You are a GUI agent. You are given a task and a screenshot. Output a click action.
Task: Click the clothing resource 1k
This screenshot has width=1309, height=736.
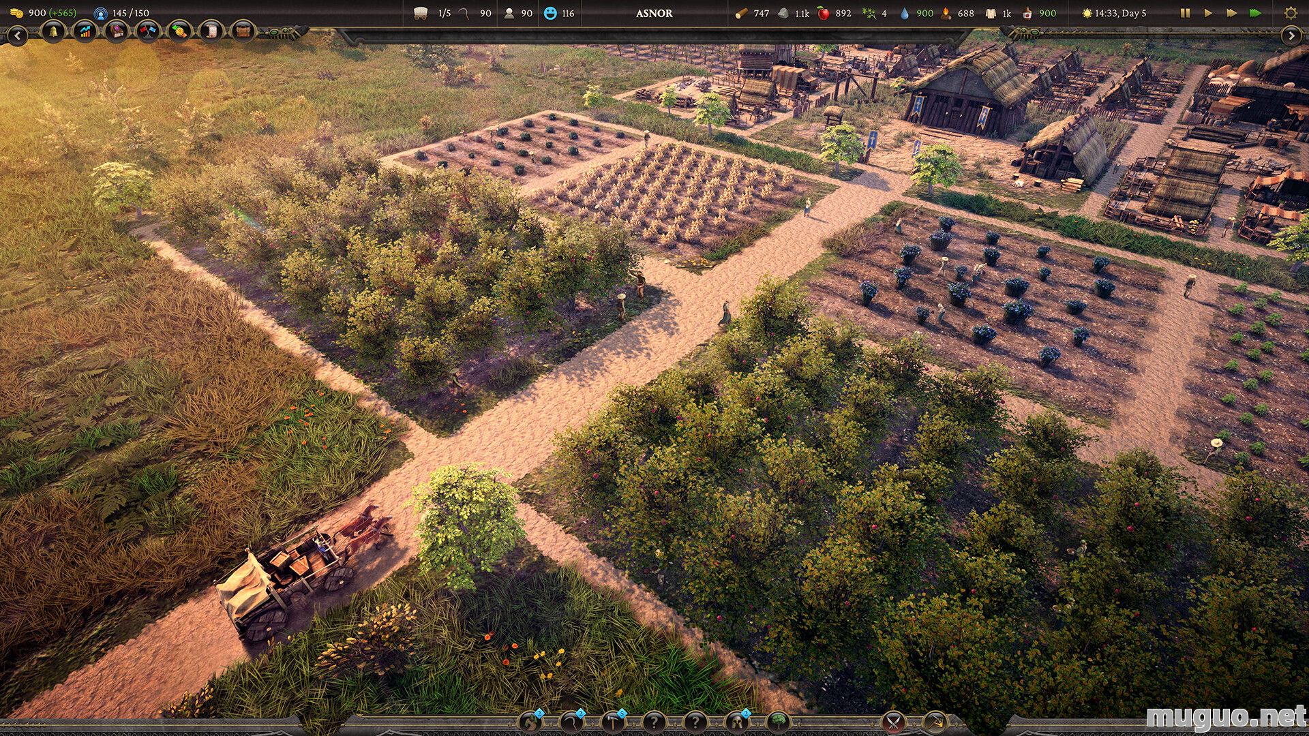[998, 13]
